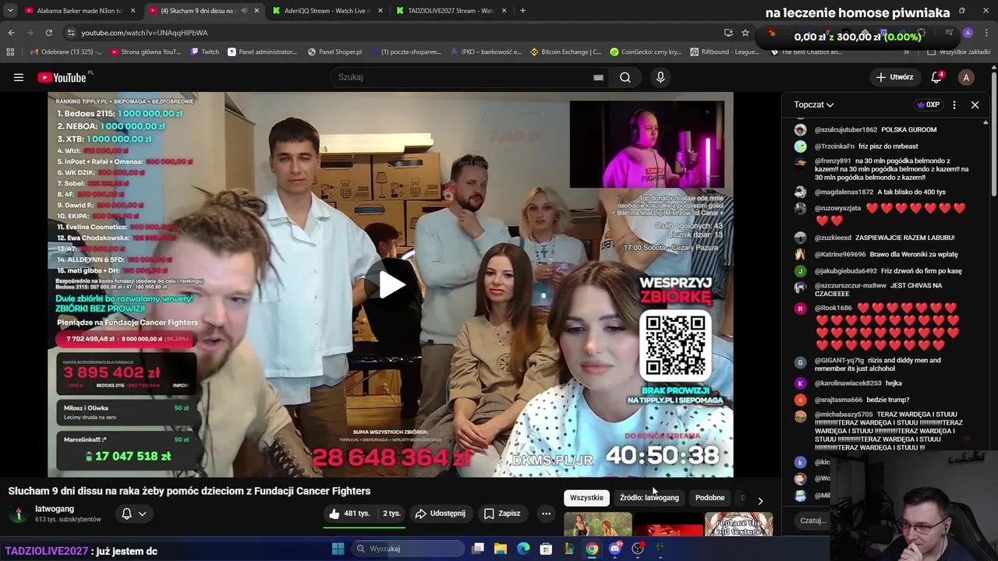Click the Utwórz create button
The width and height of the screenshot is (998, 561).
pos(894,77)
